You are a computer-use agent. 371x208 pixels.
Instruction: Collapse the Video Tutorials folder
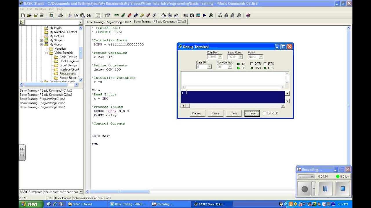pyautogui.click(x=46, y=53)
